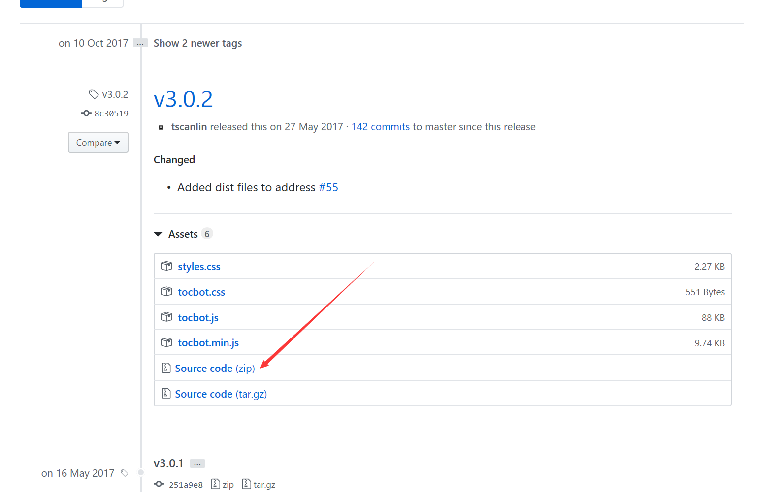Download tocbot.css asset
Viewport: 781px width, 492px height.
[x=201, y=292]
